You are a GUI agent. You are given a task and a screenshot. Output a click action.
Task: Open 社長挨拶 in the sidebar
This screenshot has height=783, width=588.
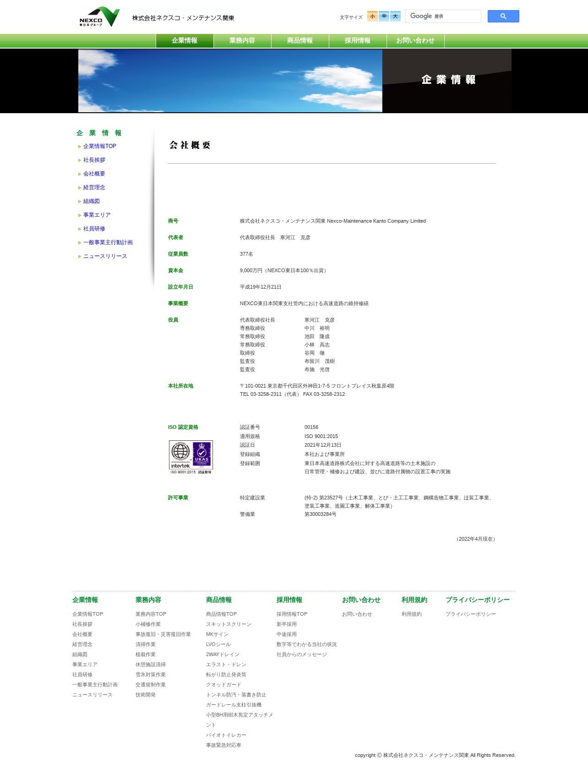[94, 160]
